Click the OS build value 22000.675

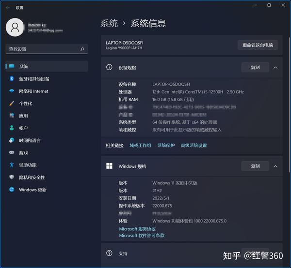tap(162, 206)
